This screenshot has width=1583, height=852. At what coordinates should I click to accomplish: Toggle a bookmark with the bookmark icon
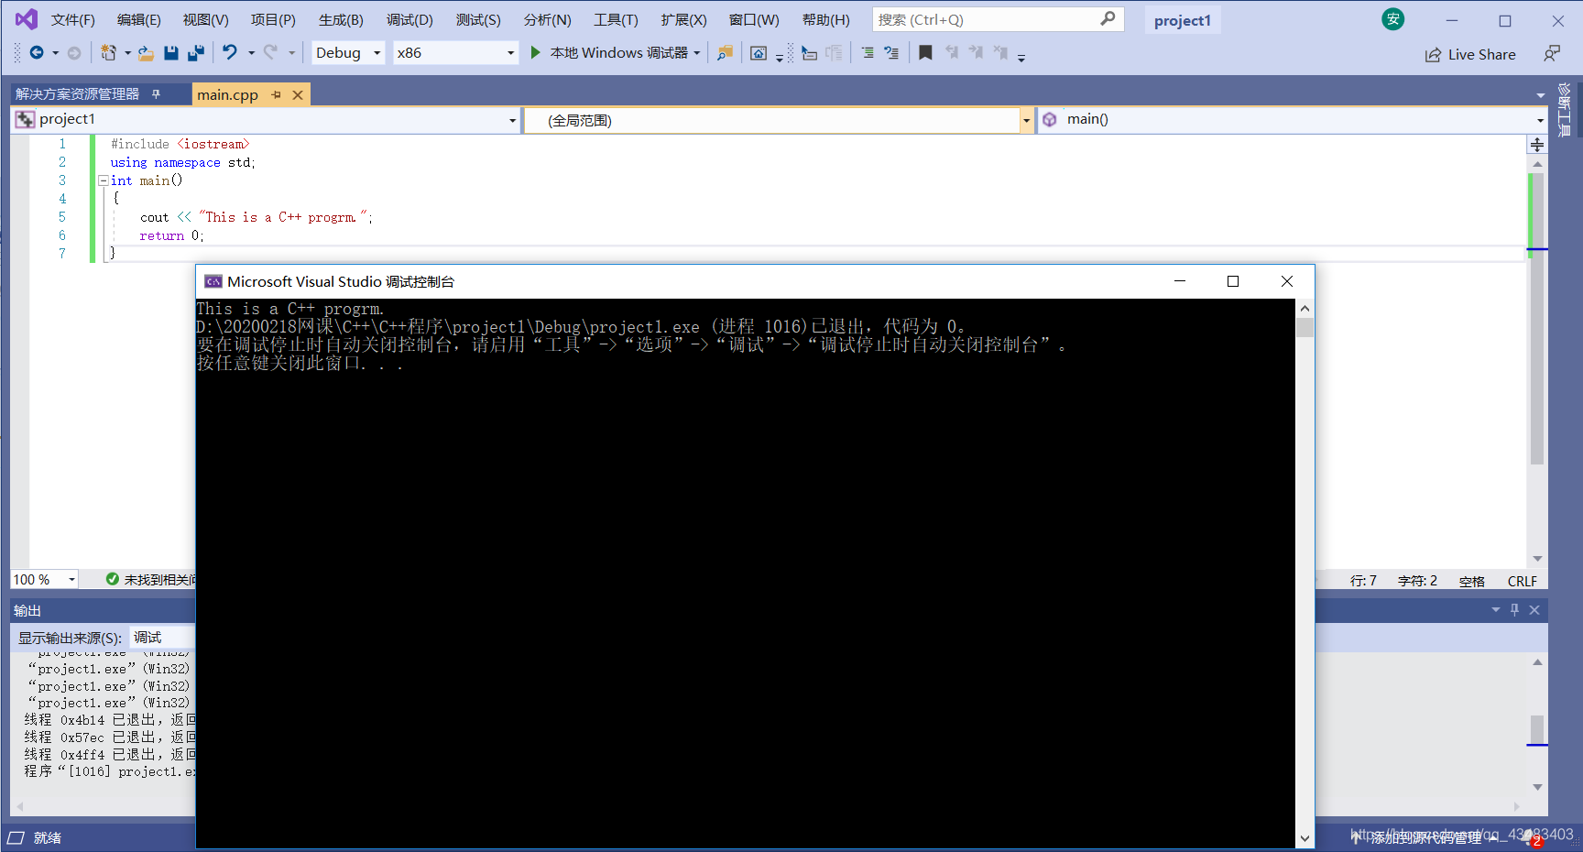click(925, 53)
